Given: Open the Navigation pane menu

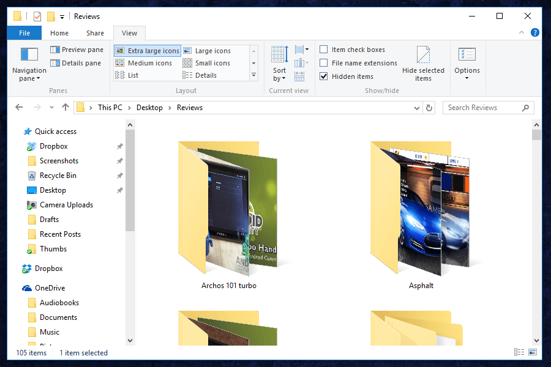Looking at the screenshot, I should coord(29,64).
